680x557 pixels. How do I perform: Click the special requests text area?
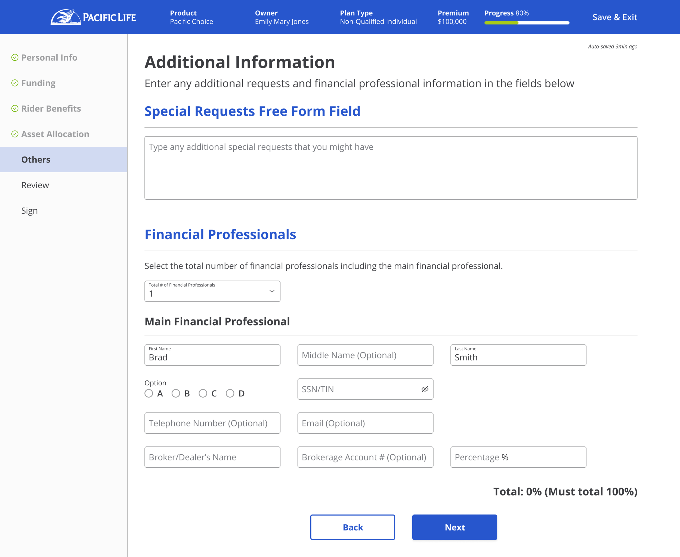391,168
